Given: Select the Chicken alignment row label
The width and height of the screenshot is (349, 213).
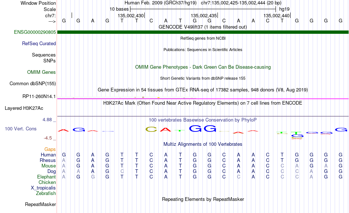Looking at the screenshot, I should point(47,182).
